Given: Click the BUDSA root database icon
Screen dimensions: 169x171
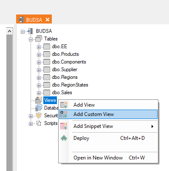Looking at the screenshot, I should 30,31.
